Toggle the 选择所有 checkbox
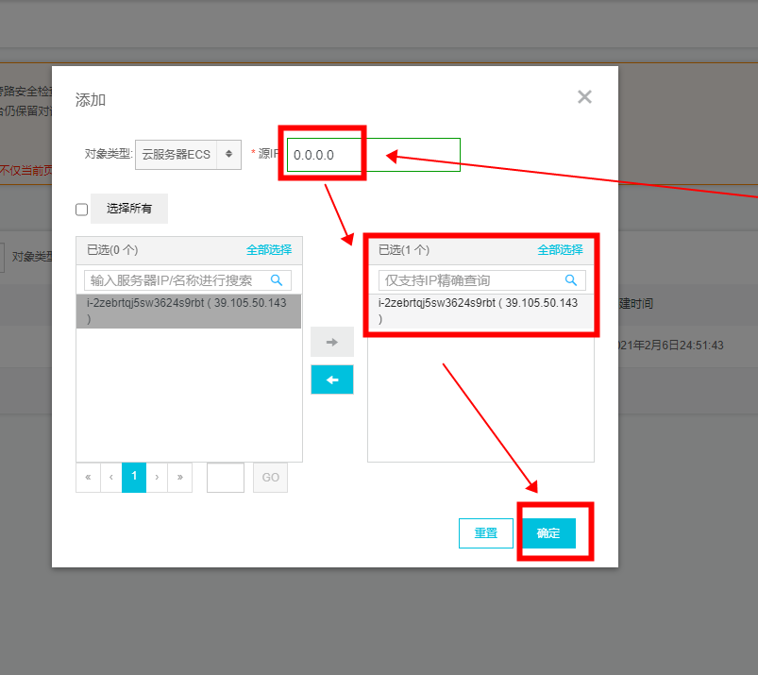758x675 pixels. (x=82, y=210)
